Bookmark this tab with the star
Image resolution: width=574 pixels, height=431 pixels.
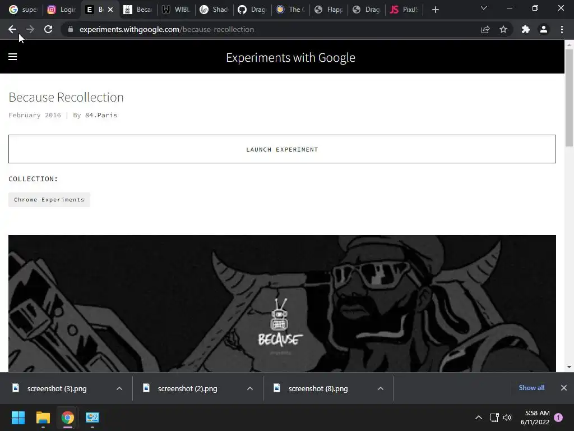click(x=503, y=29)
